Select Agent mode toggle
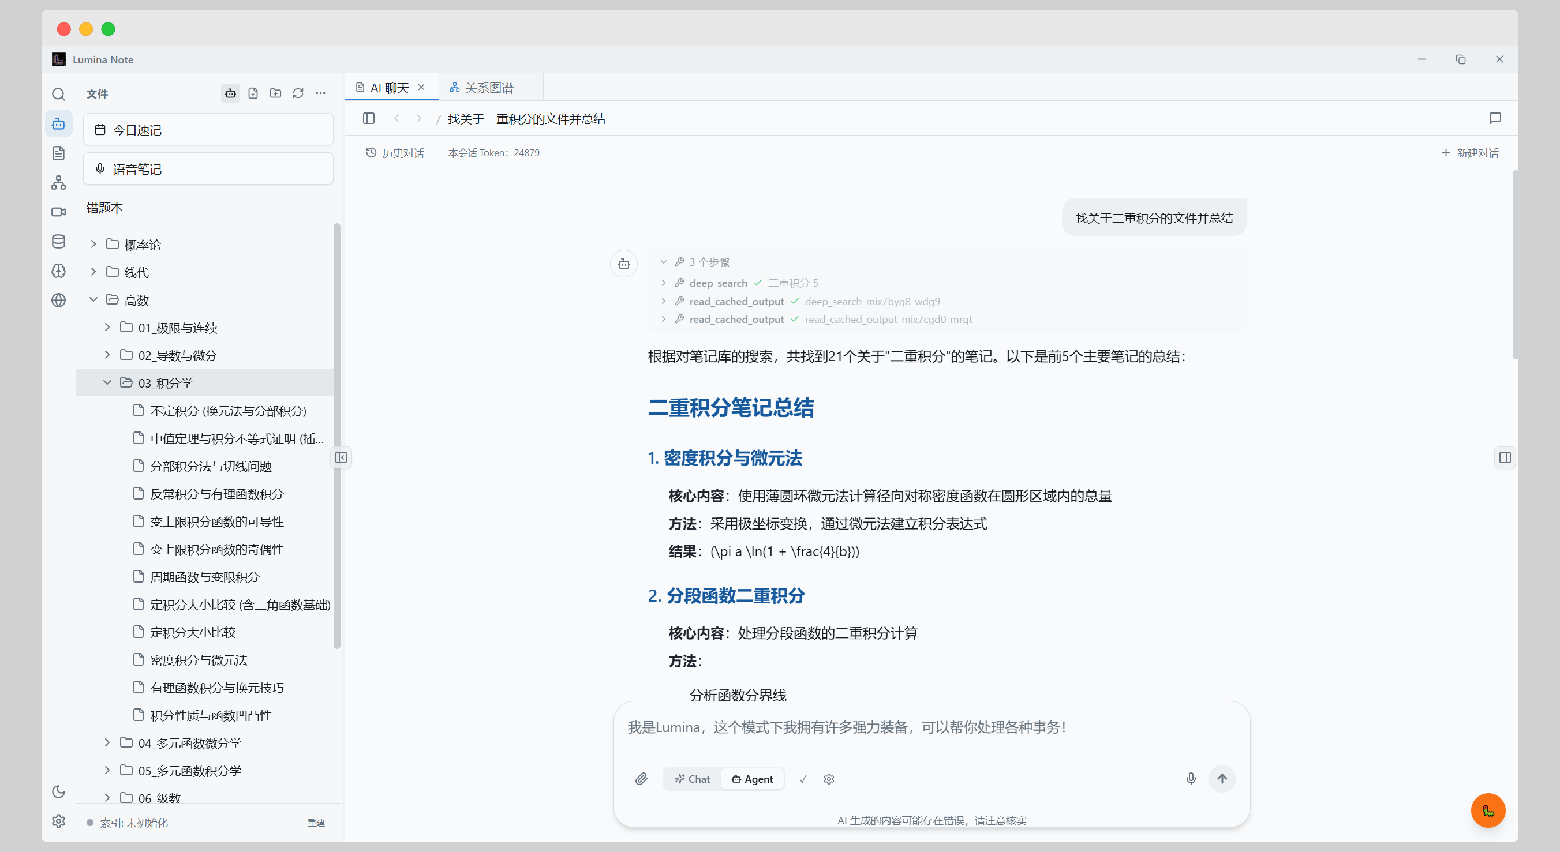Viewport: 1560px width, 852px height. (x=752, y=779)
